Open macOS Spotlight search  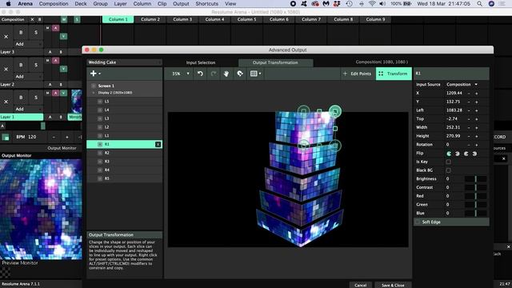tap(479, 4)
